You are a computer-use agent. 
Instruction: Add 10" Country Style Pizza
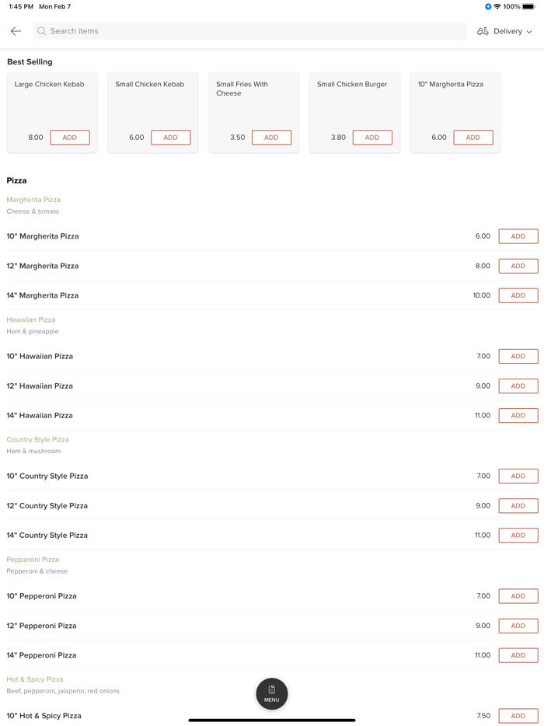tap(518, 476)
